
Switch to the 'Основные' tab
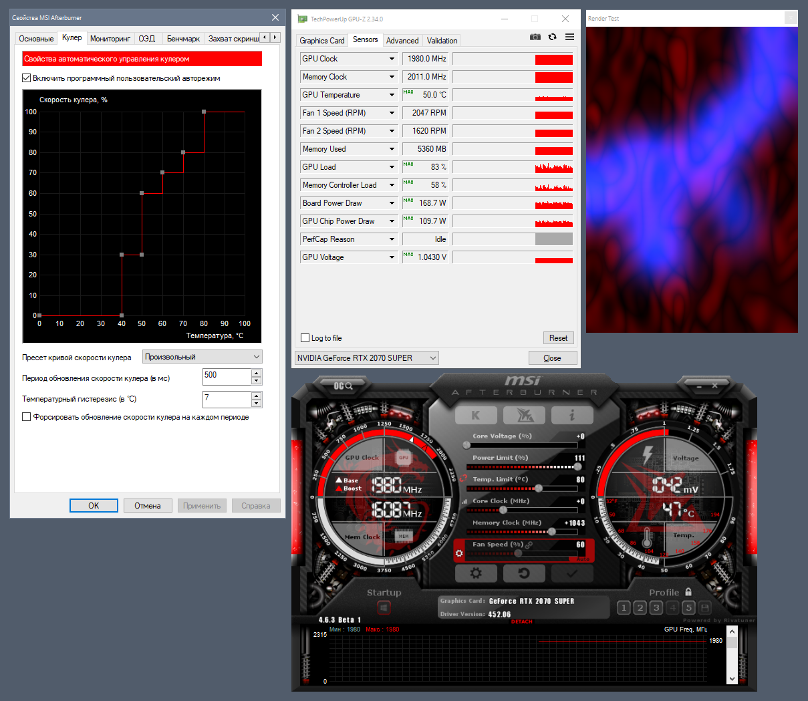pos(36,39)
